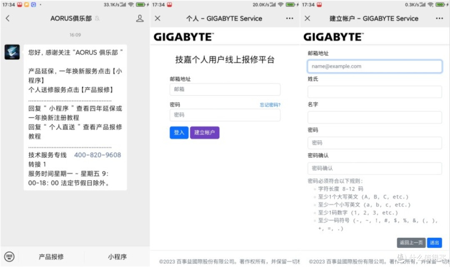Tap back arrow in AORUS俱乐部 chat
This screenshot has height=267, width=450.
[8, 18]
